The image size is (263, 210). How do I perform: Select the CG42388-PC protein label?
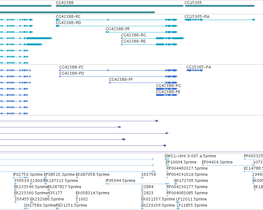pos(72,67)
